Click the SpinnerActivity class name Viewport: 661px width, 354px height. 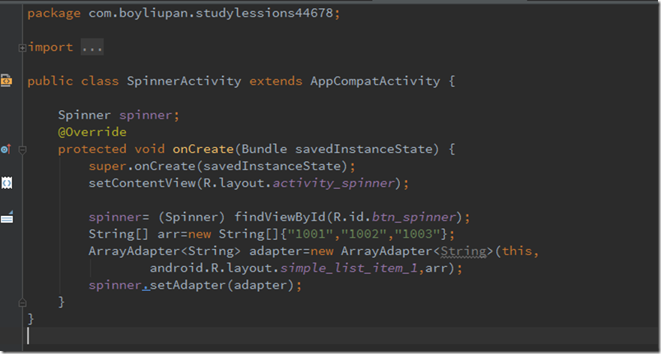pyautogui.click(x=184, y=81)
